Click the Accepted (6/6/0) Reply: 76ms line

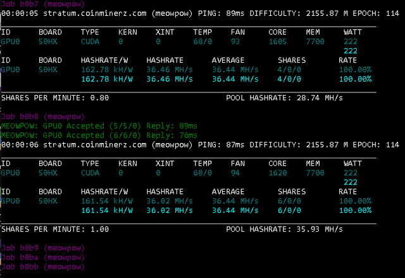click(x=99, y=136)
